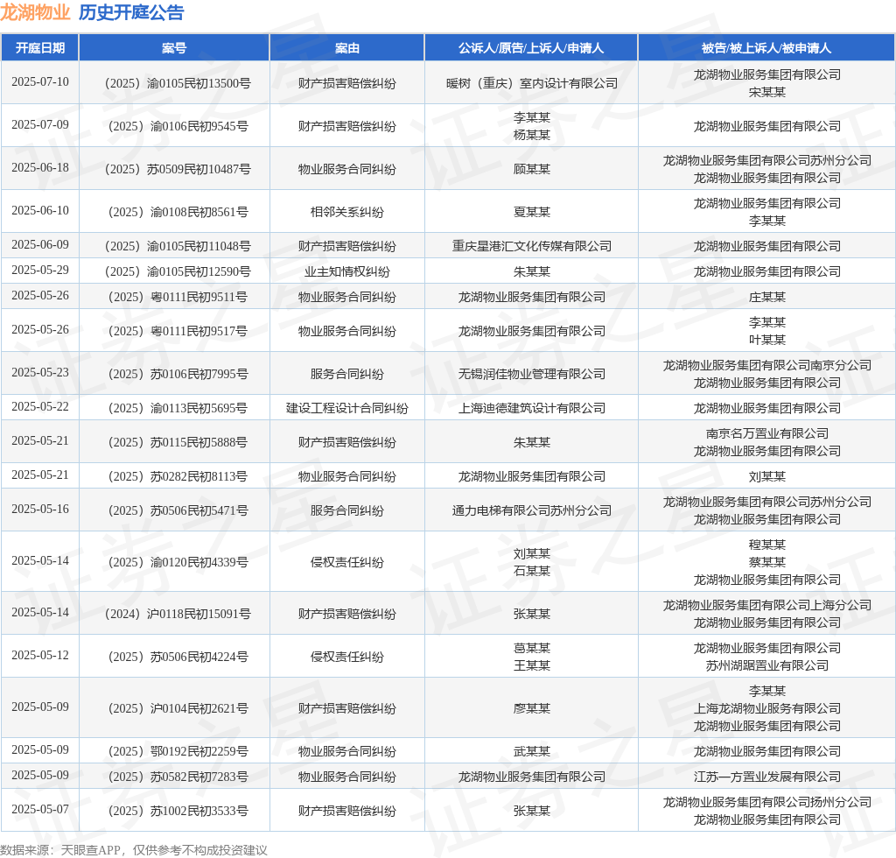Click the 业主知情权纠纷 case cause
The height and width of the screenshot is (858, 896).
(346, 271)
